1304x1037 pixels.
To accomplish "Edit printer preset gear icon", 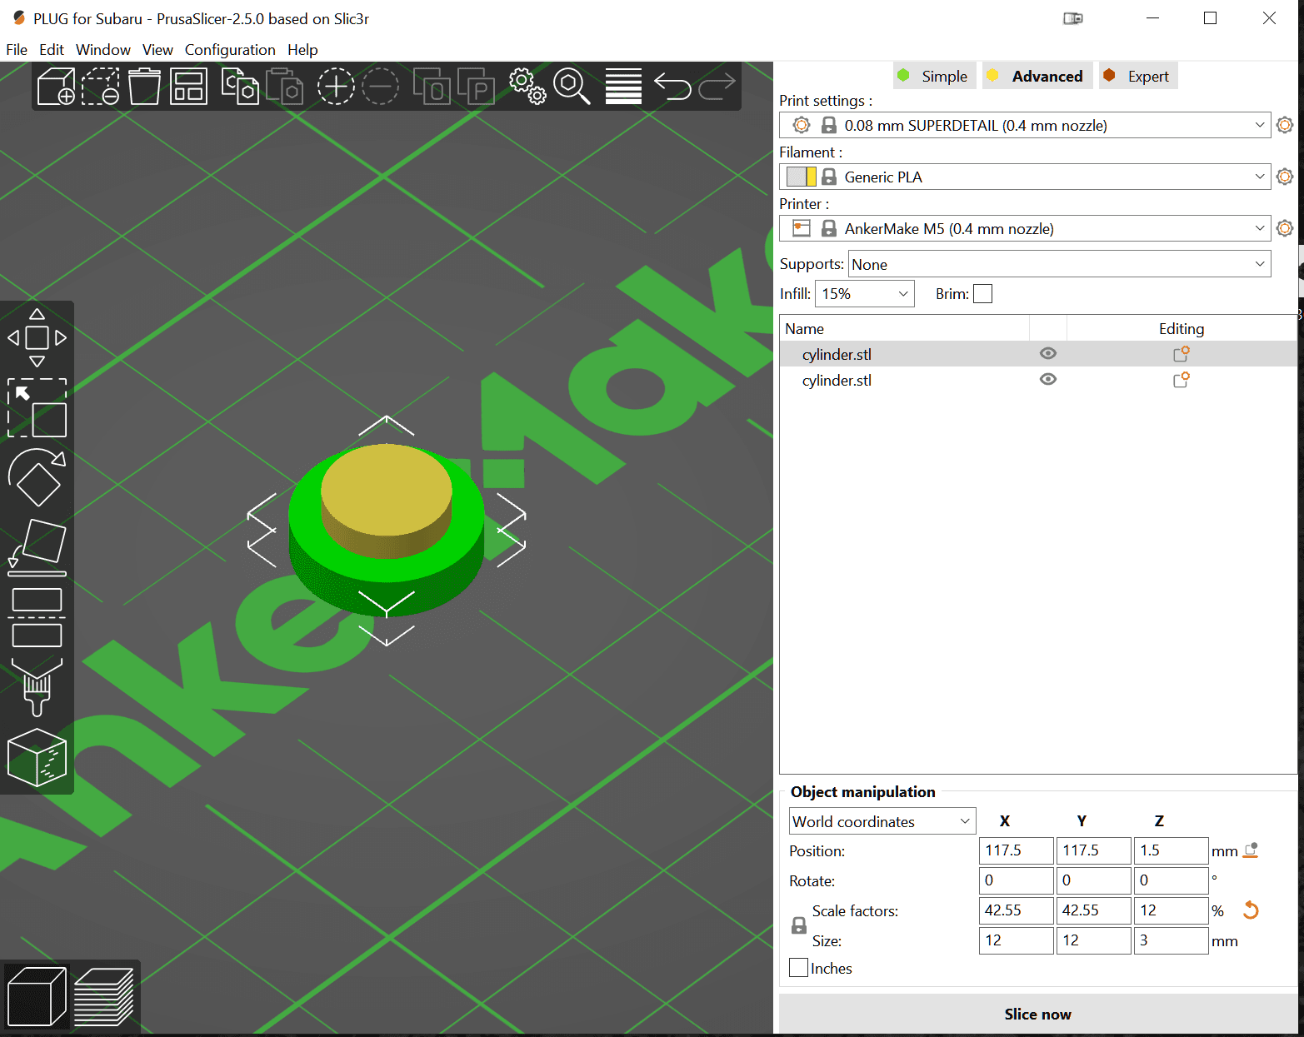I will coord(1285,228).
